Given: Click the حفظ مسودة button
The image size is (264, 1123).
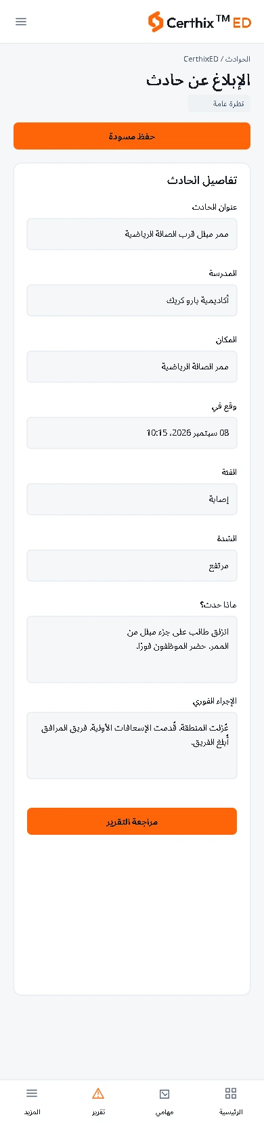Looking at the screenshot, I should [x=132, y=136].
